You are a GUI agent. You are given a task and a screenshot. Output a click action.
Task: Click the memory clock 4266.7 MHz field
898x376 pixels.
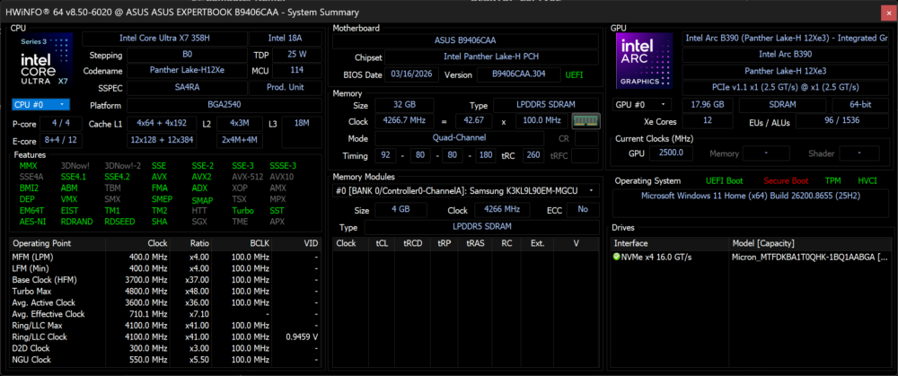(404, 121)
